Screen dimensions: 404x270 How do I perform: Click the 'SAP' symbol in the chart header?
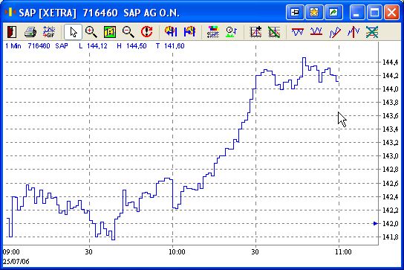(x=62, y=46)
